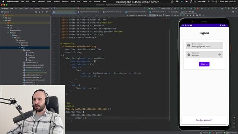Switch to AuthenticationViewModel.kt editor tab
The width and height of the screenshot is (238, 134).
(x=135, y=12)
